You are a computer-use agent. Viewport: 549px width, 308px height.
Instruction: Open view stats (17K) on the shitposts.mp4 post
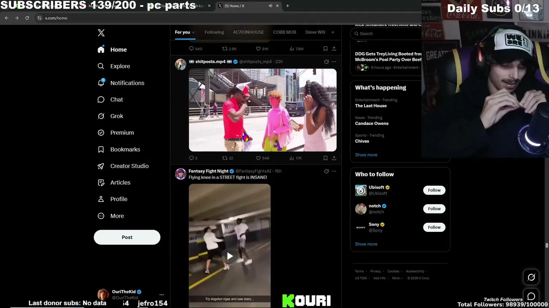[x=296, y=158]
